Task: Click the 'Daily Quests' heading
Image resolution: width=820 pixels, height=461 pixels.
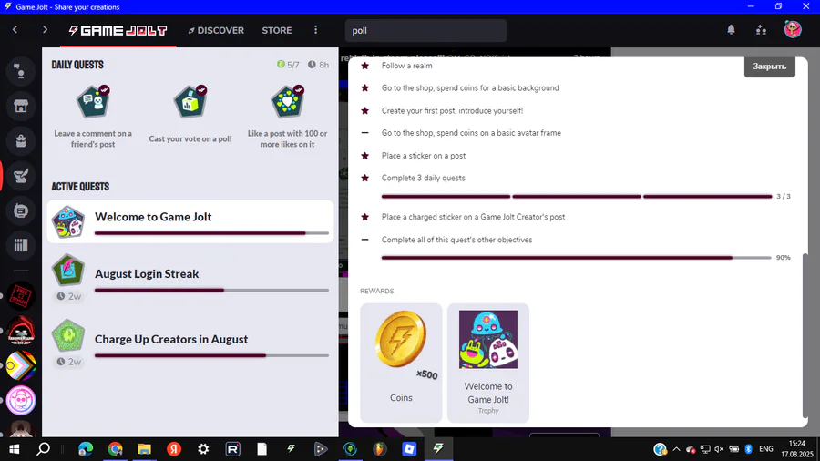Action: (77, 65)
